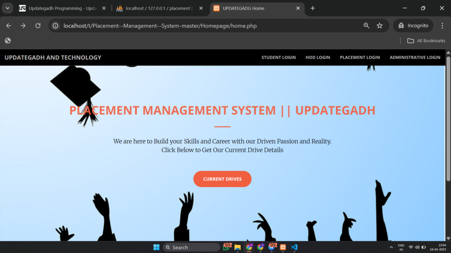This screenshot has width=451, height=253.
Task: Open Visual Studio Code from the taskbar
Action: click(x=294, y=247)
